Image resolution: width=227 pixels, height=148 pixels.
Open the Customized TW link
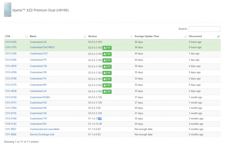pyautogui.click(x=38, y=118)
